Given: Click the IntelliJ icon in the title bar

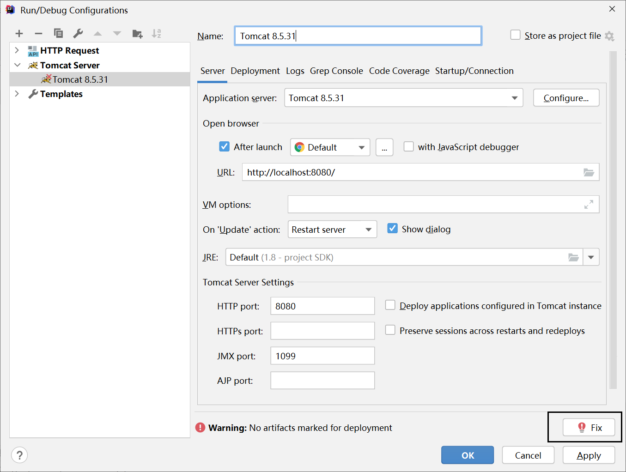Looking at the screenshot, I should (x=10, y=10).
